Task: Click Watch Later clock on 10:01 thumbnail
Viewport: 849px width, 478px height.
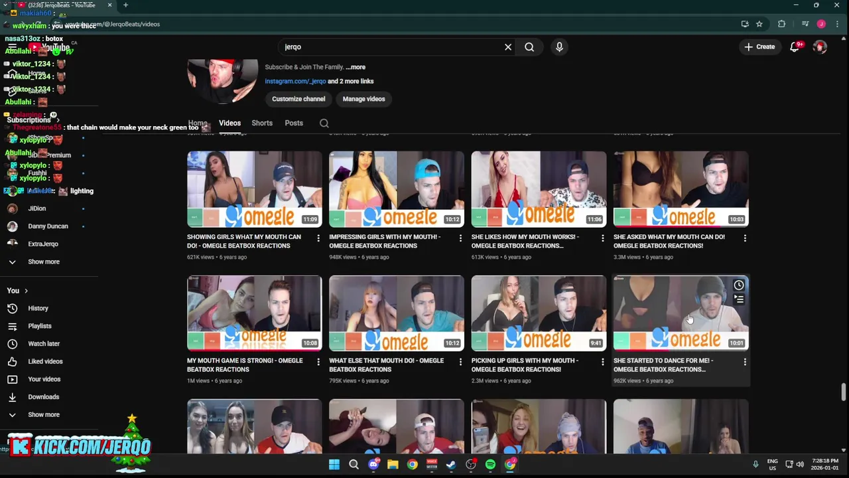Action: point(739,285)
